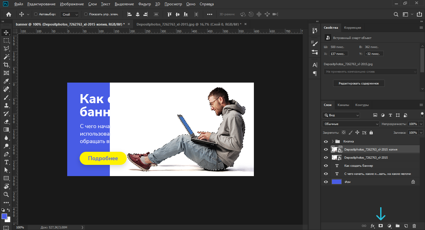Select the Zoom tool
The height and width of the screenshot is (230, 425).
(x=6, y=194)
